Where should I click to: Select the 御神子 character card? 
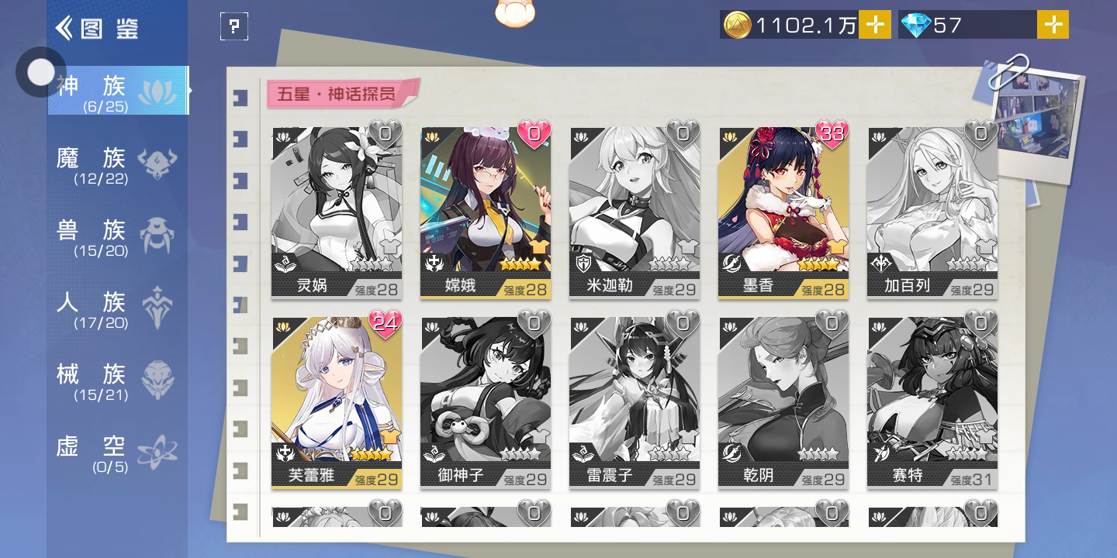tap(486, 402)
